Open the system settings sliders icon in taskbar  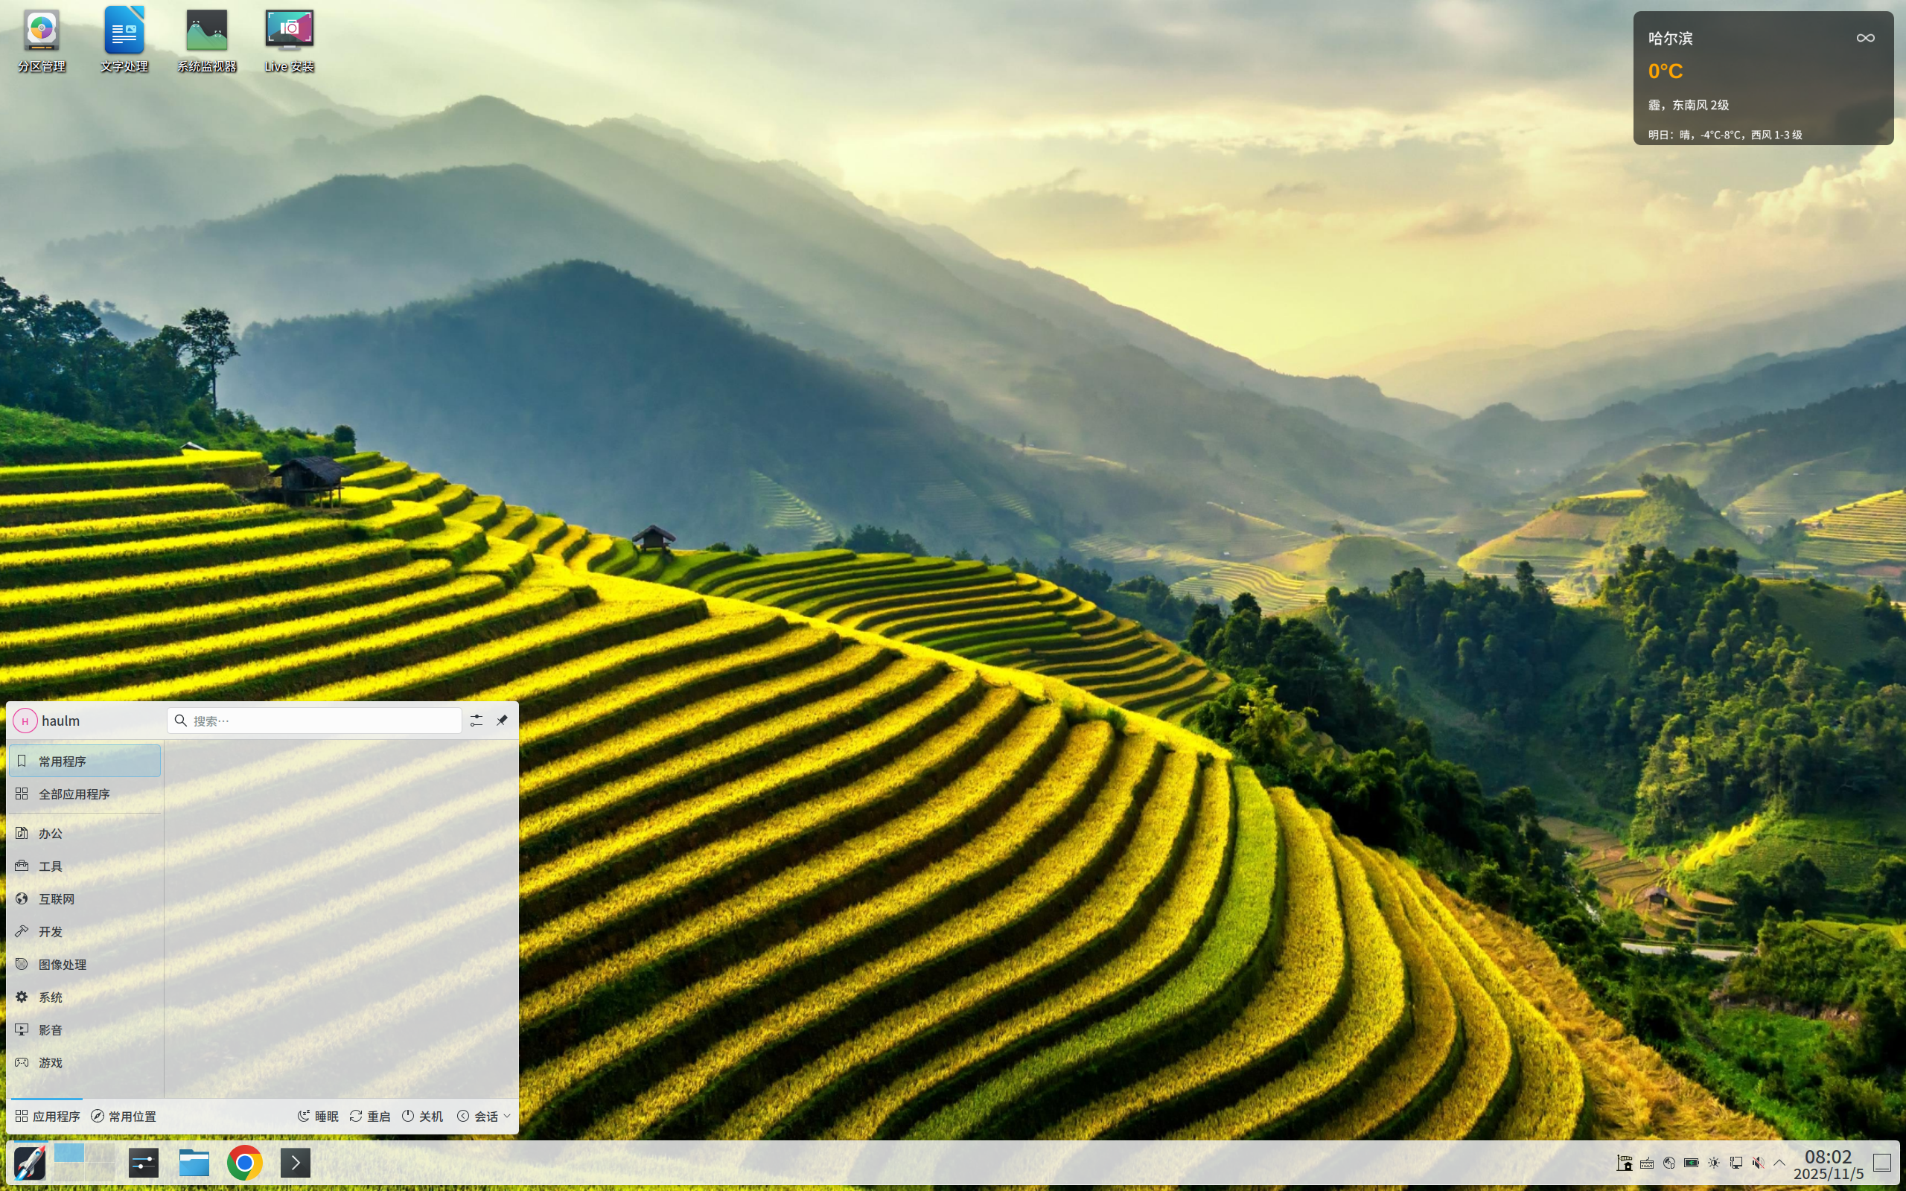[144, 1163]
